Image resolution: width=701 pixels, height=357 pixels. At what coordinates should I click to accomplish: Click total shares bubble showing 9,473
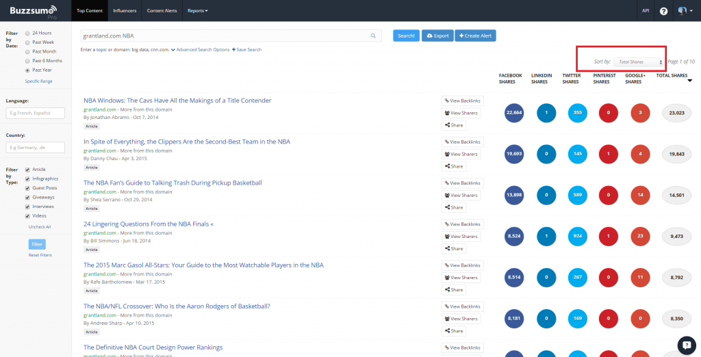point(676,237)
